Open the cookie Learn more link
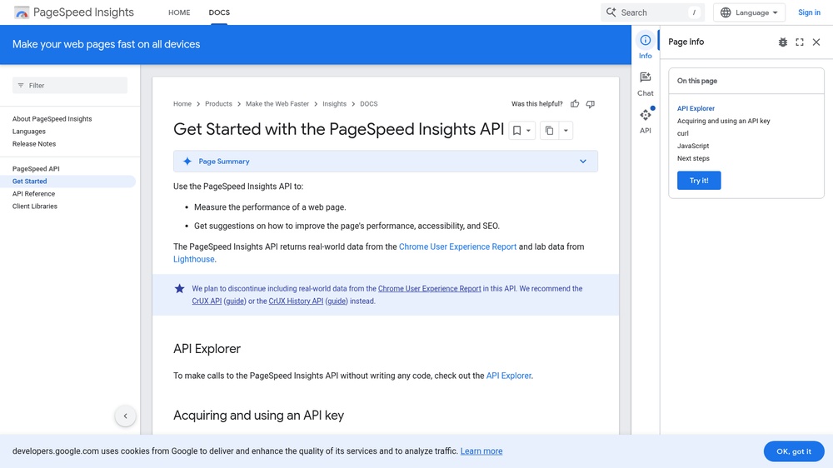The image size is (833, 468). pos(481,451)
